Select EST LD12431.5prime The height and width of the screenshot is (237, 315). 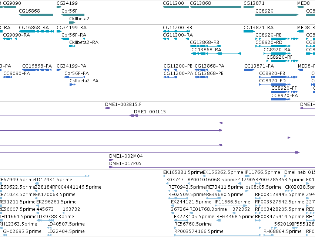pos(37,183)
